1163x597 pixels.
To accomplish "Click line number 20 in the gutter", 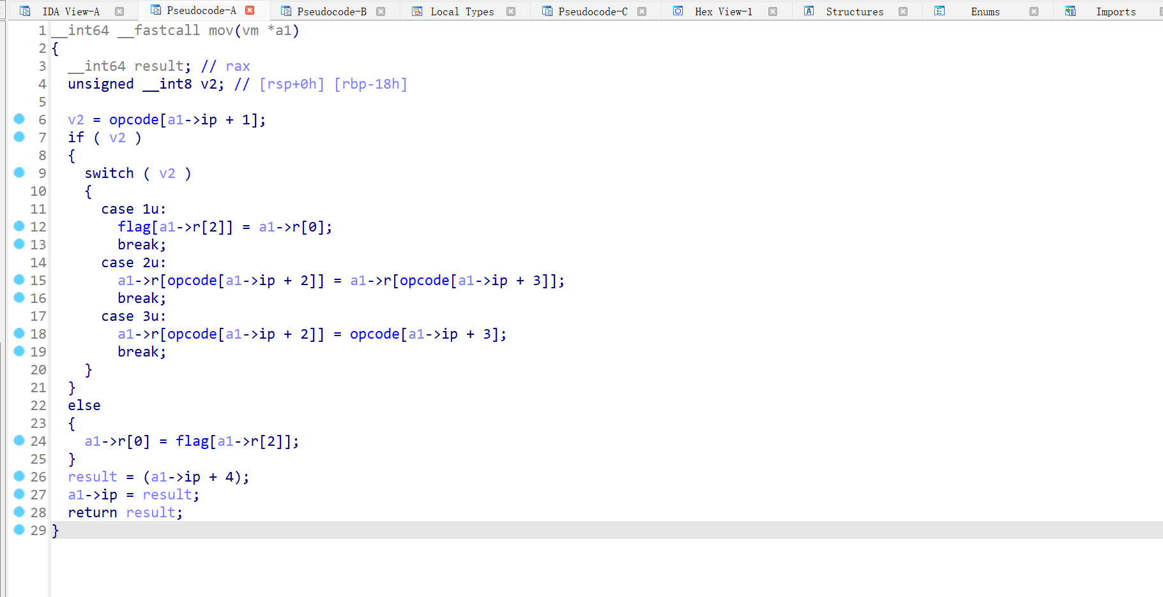I will point(38,370).
